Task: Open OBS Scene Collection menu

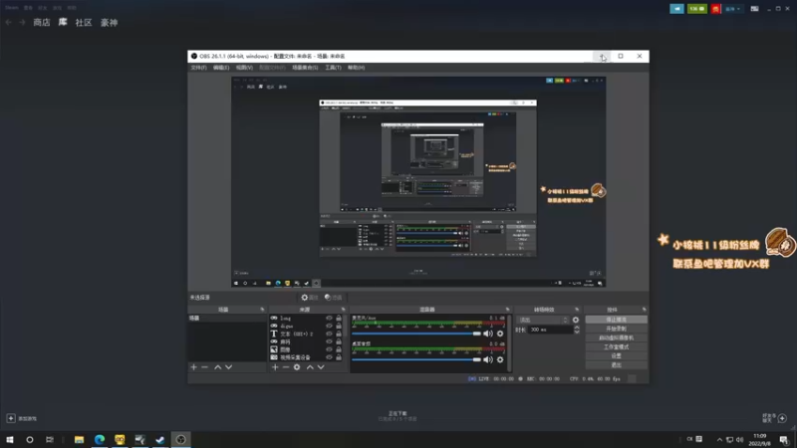Action: click(305, 68)
